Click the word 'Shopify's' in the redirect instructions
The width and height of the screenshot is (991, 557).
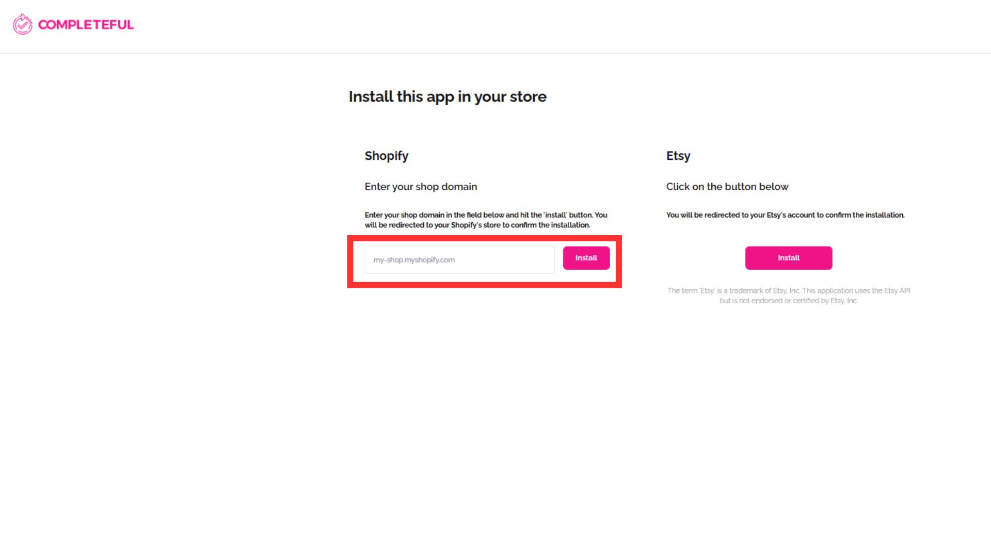pyautogui.click(x=466, y=225)
